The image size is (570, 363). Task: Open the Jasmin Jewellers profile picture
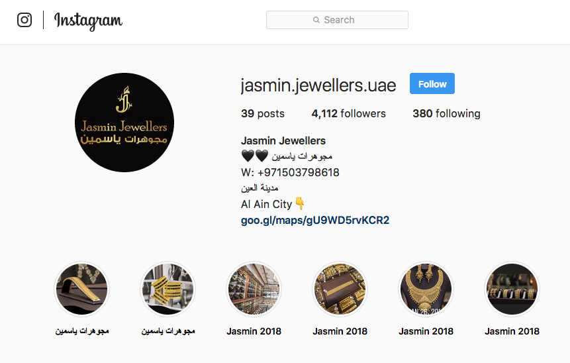[x=124, y=122]
